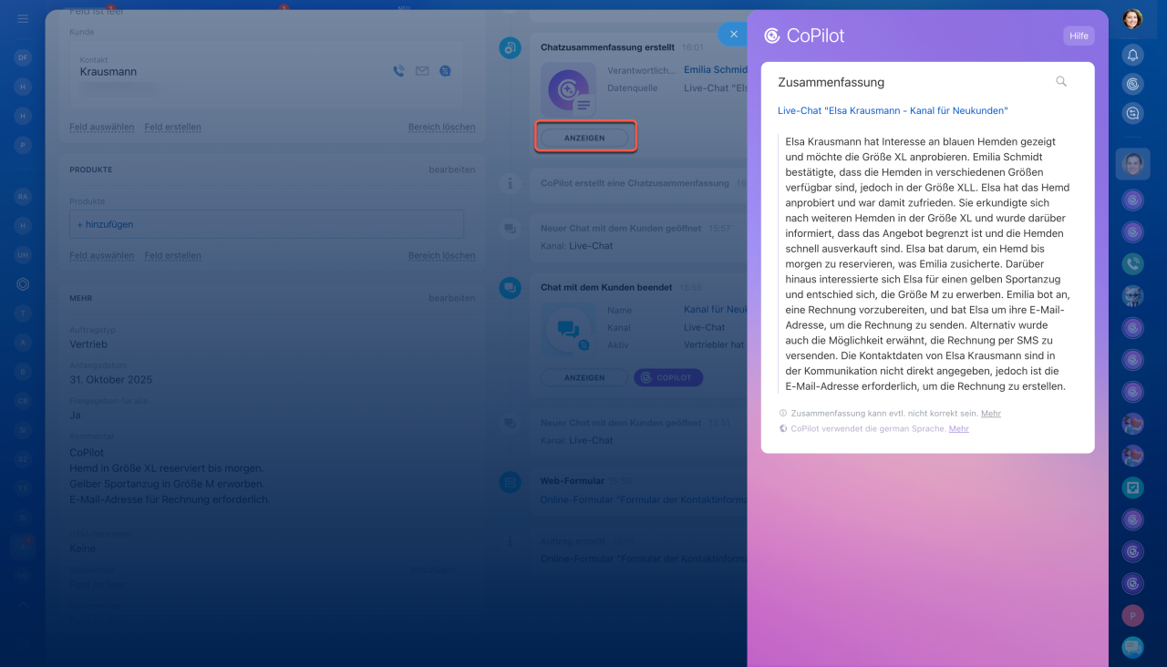Click Feld erstellen in PRODUKTE section
1167x667 pixels.
(172, 256)
